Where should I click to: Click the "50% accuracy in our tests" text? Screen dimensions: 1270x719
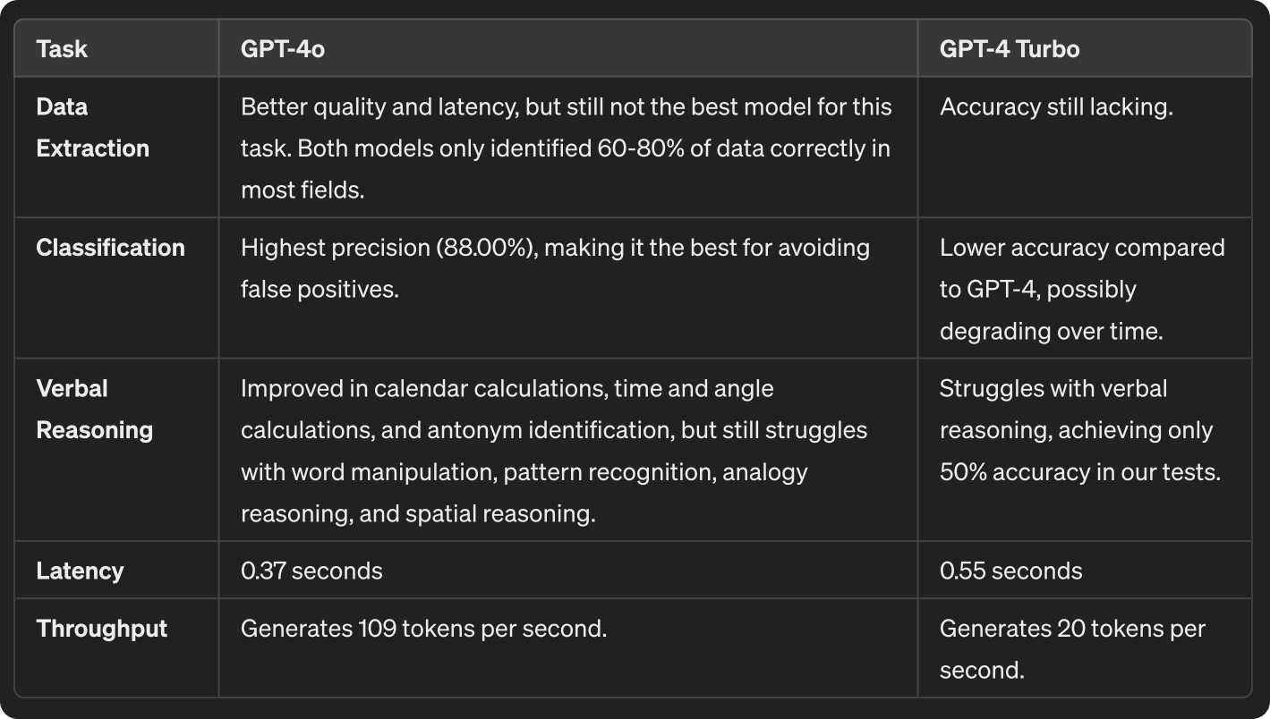[x=1079, y=471]
